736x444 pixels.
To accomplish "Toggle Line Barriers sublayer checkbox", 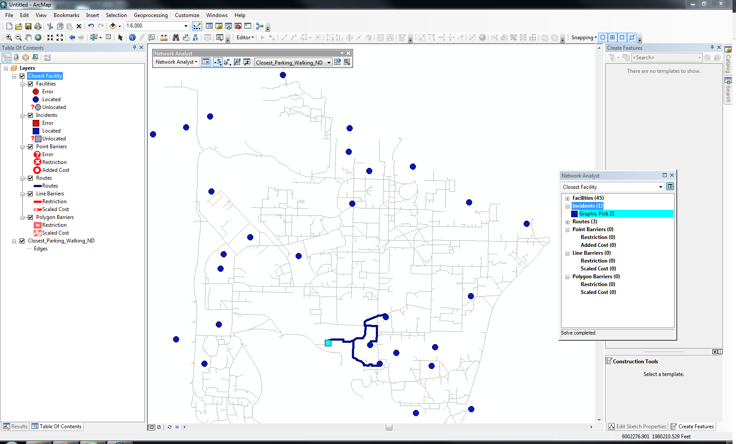I will (x=30, y=194).
